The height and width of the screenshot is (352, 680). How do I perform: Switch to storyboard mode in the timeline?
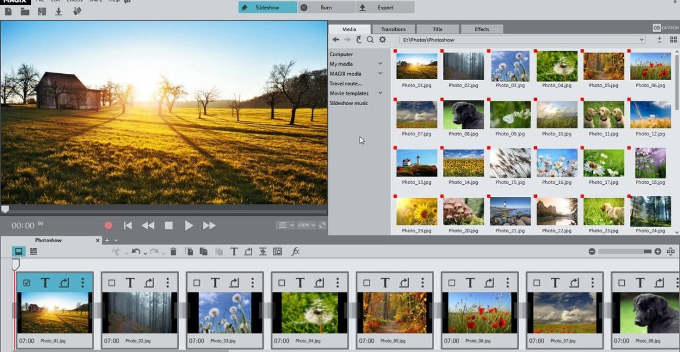tap(19, 252)
